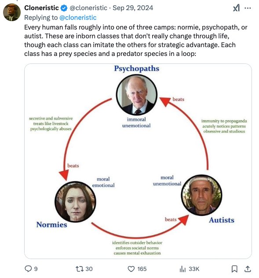Viewport: 259px width, 278px height.
Task: Click the Psychopaths portrait in the diagram
Action: [x=137, y=95]
